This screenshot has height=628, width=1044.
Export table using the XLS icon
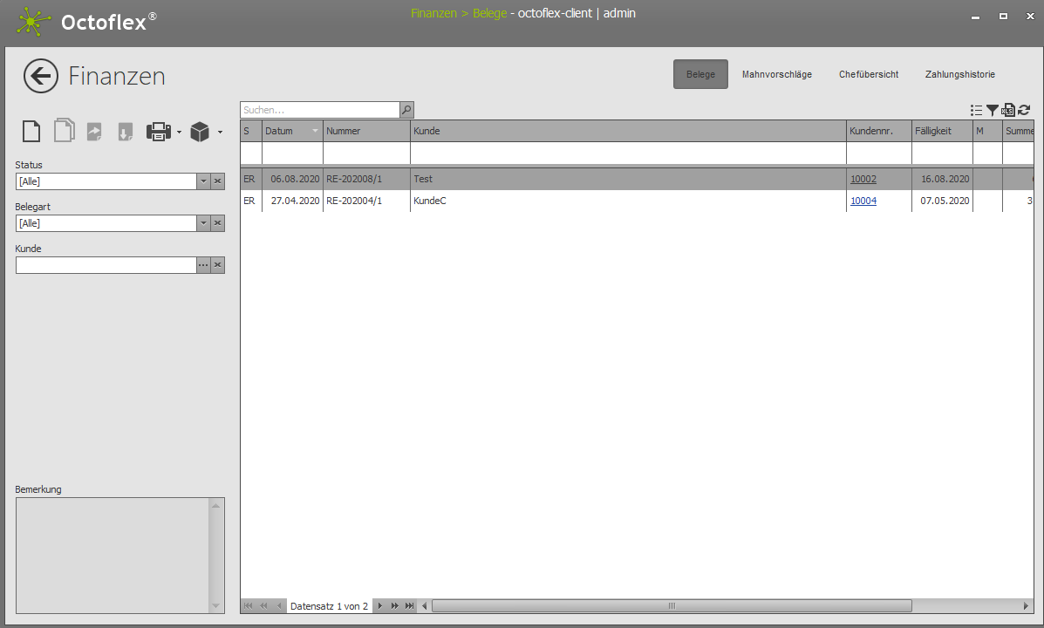tap(1008, 111)
